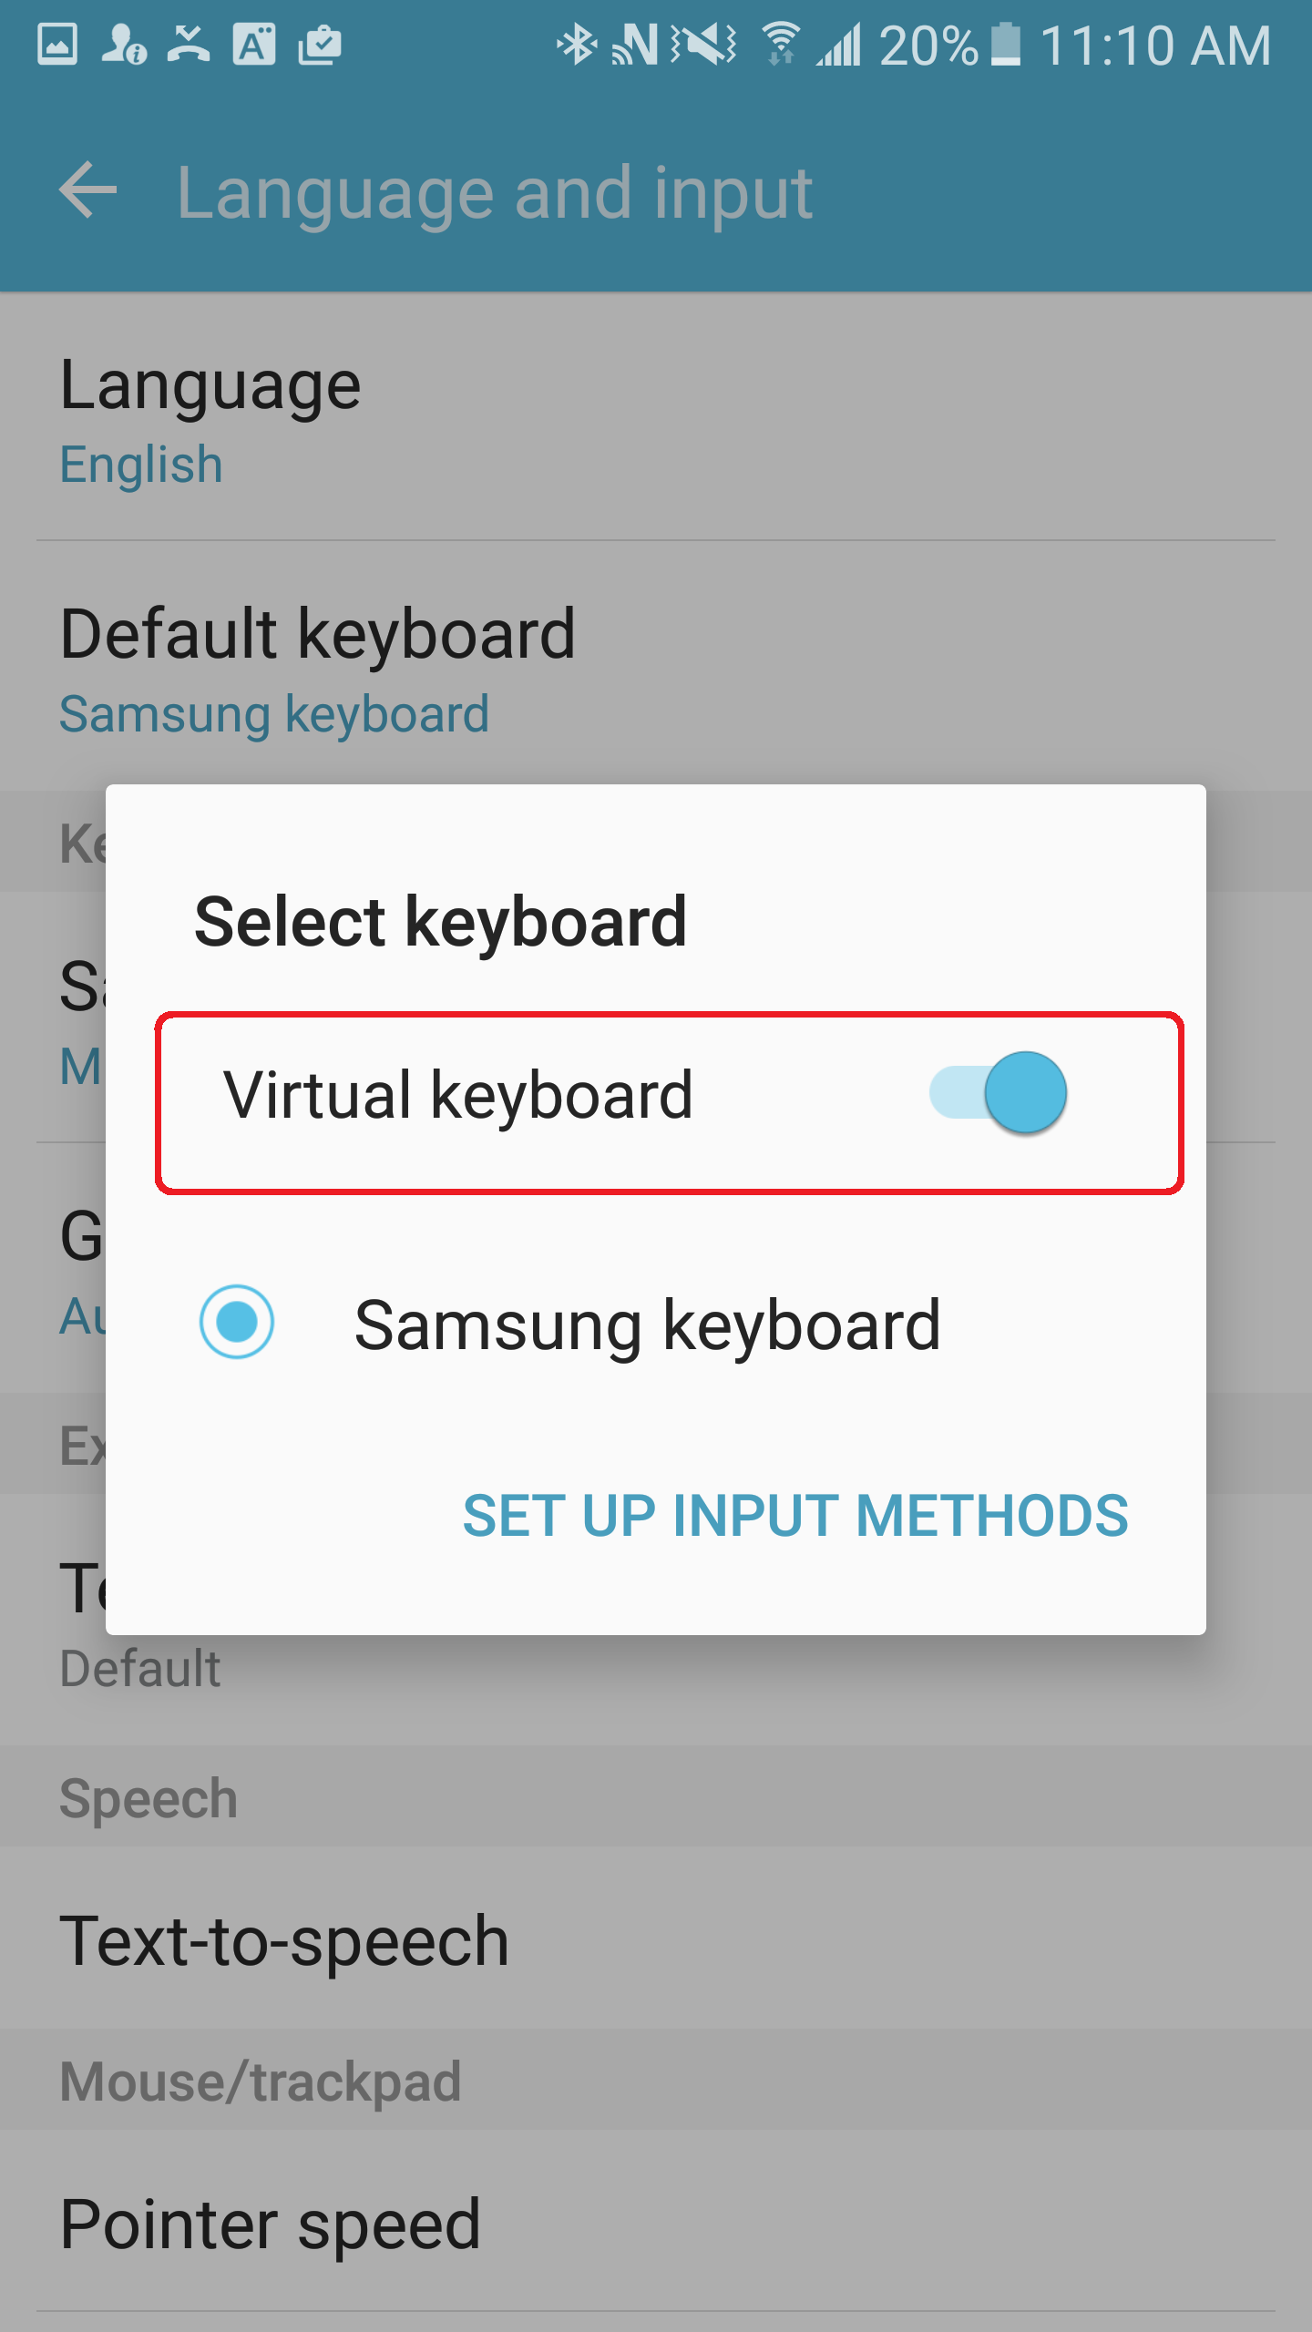This screenshot has height=2332, width=1312.
Task: Tap the Virtual keyboard label text
Action: [458, 1094]
